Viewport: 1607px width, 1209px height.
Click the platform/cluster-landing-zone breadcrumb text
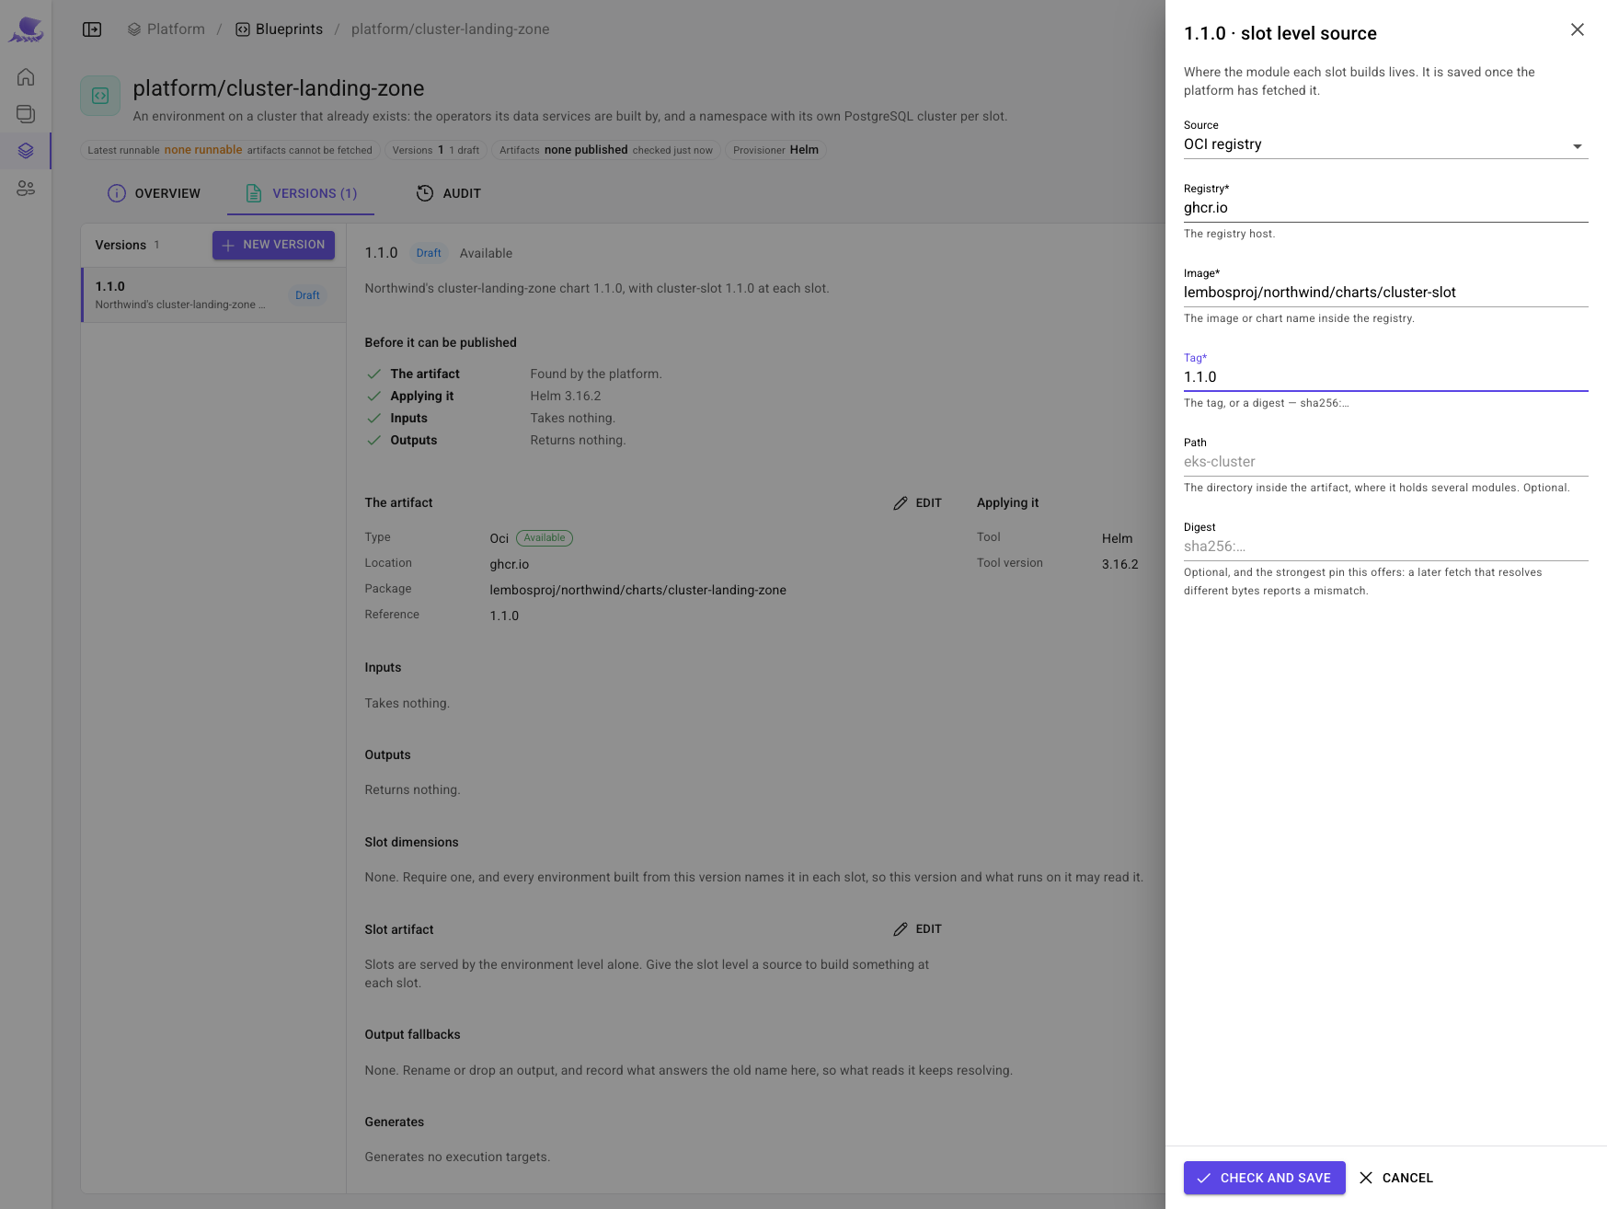point(450,29)
